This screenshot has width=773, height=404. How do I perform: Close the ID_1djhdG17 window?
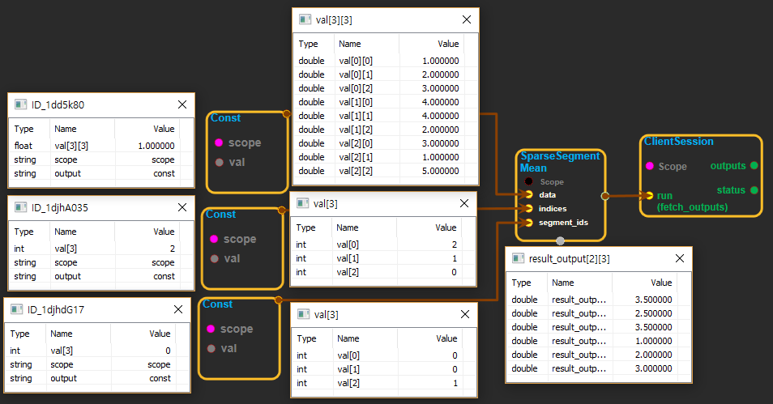coord(178,309)
